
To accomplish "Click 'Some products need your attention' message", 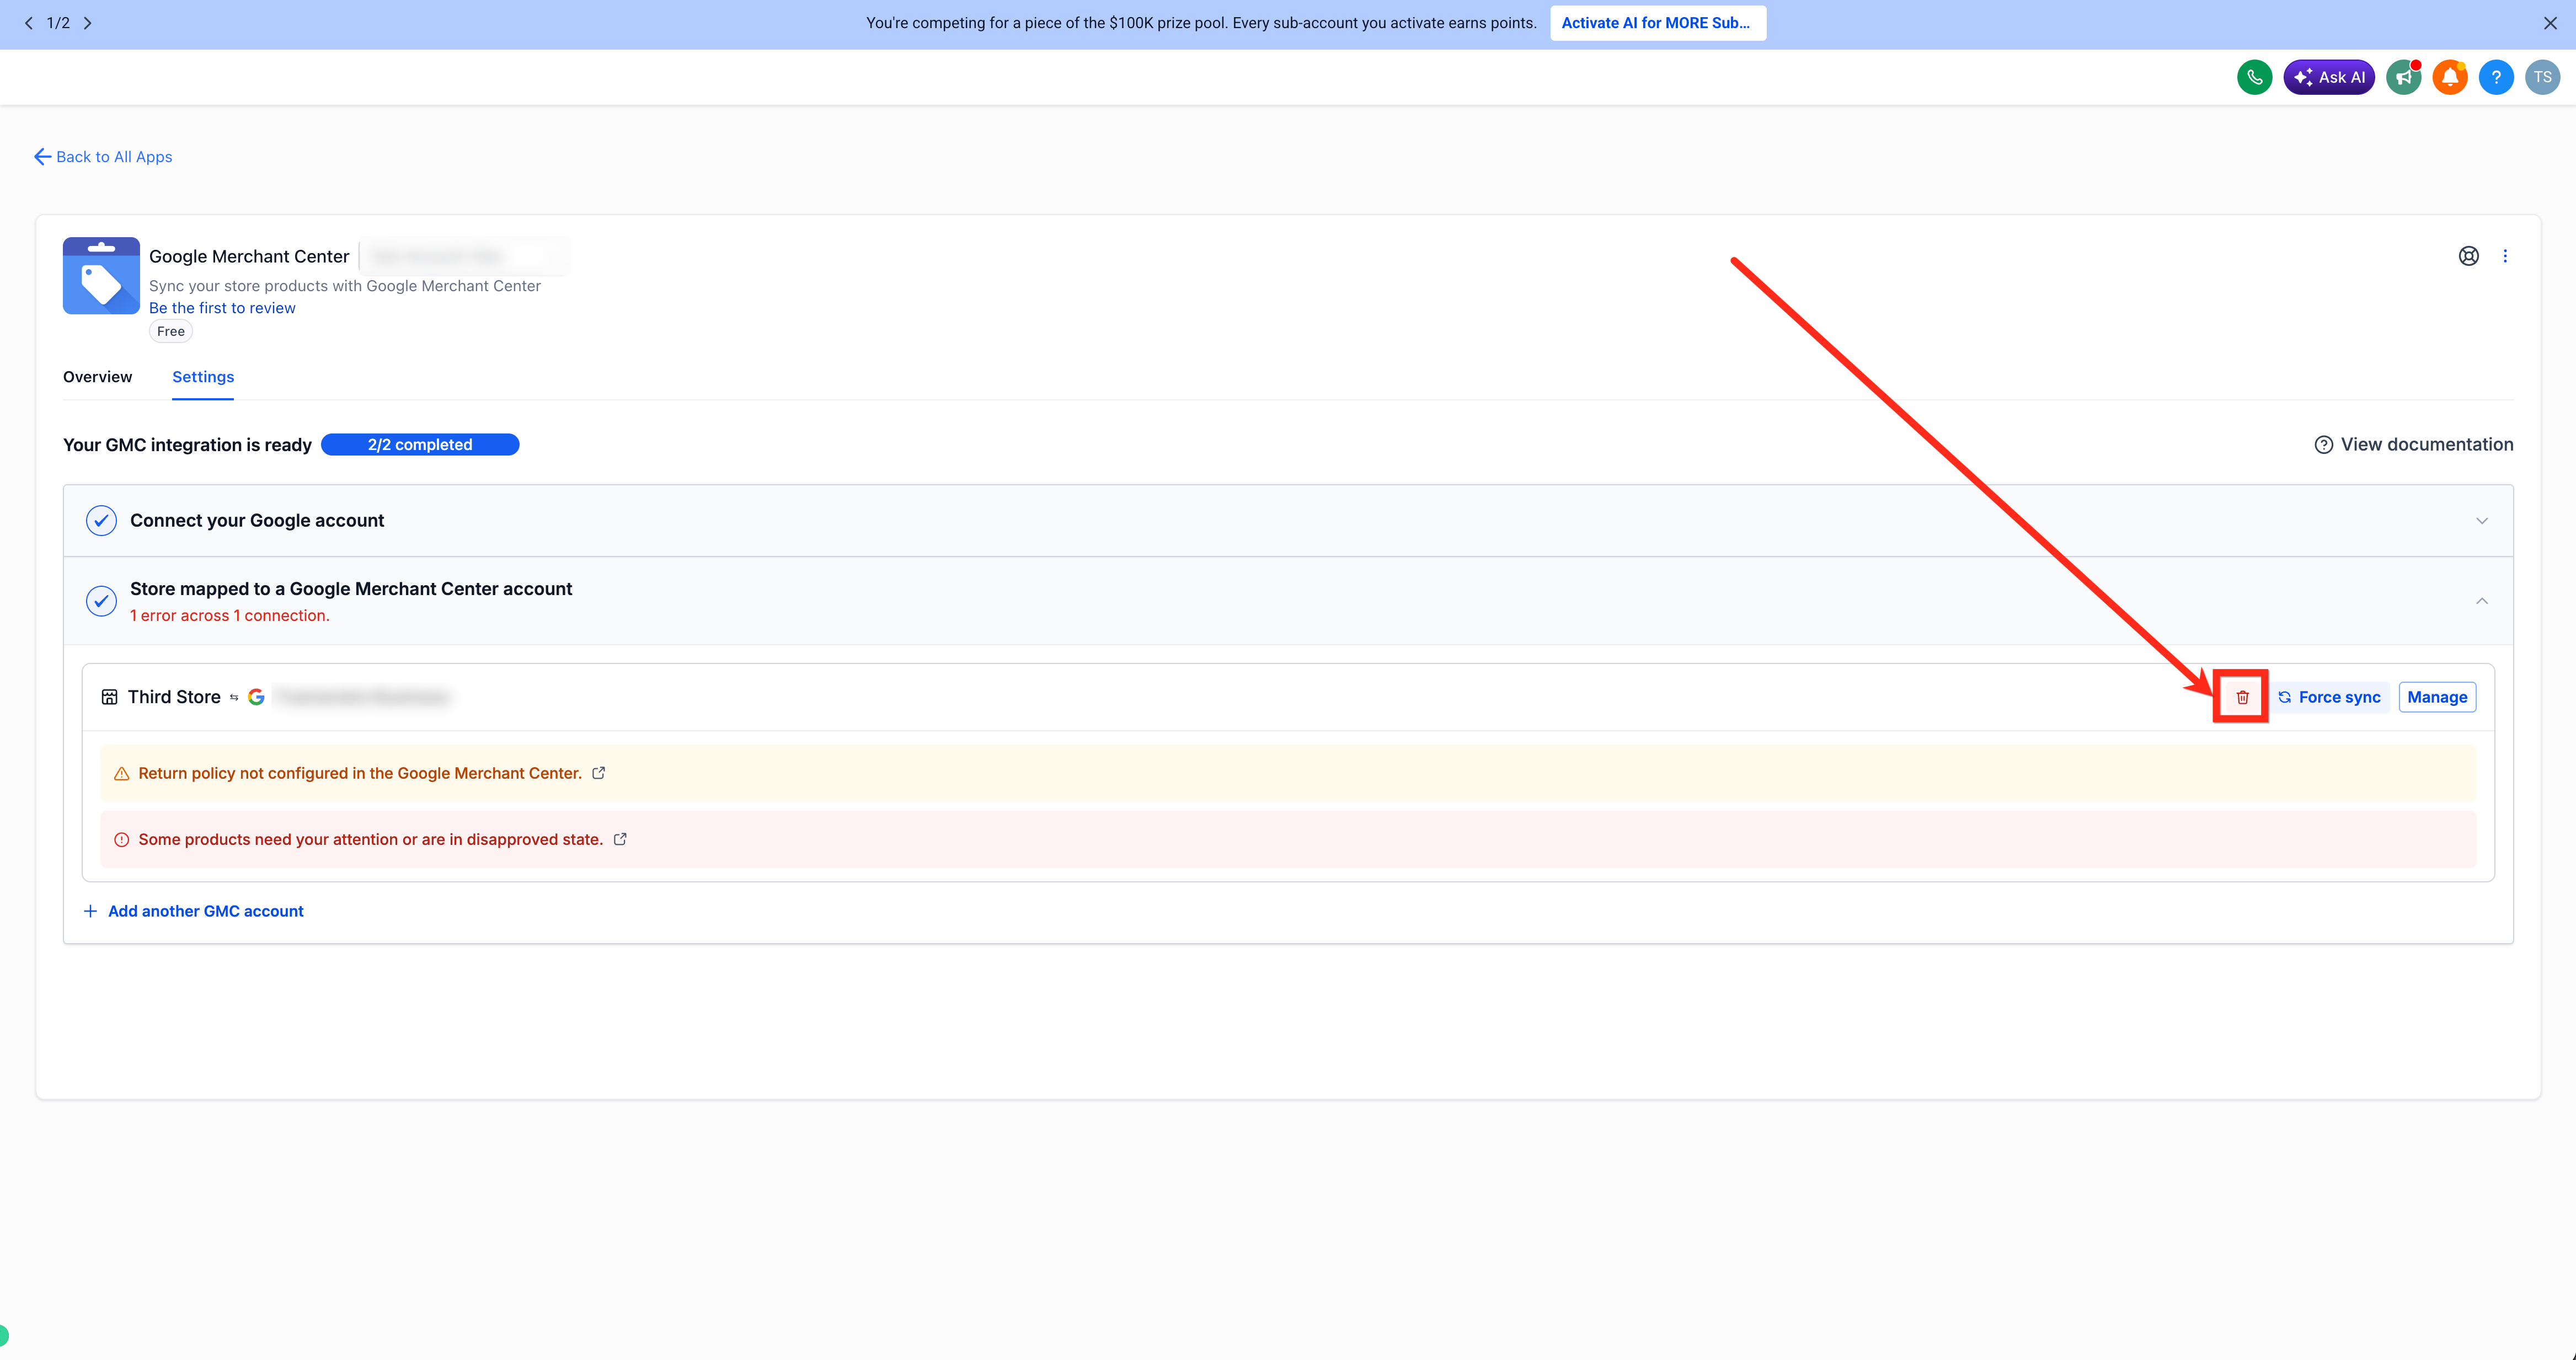I will pos(370,839).
